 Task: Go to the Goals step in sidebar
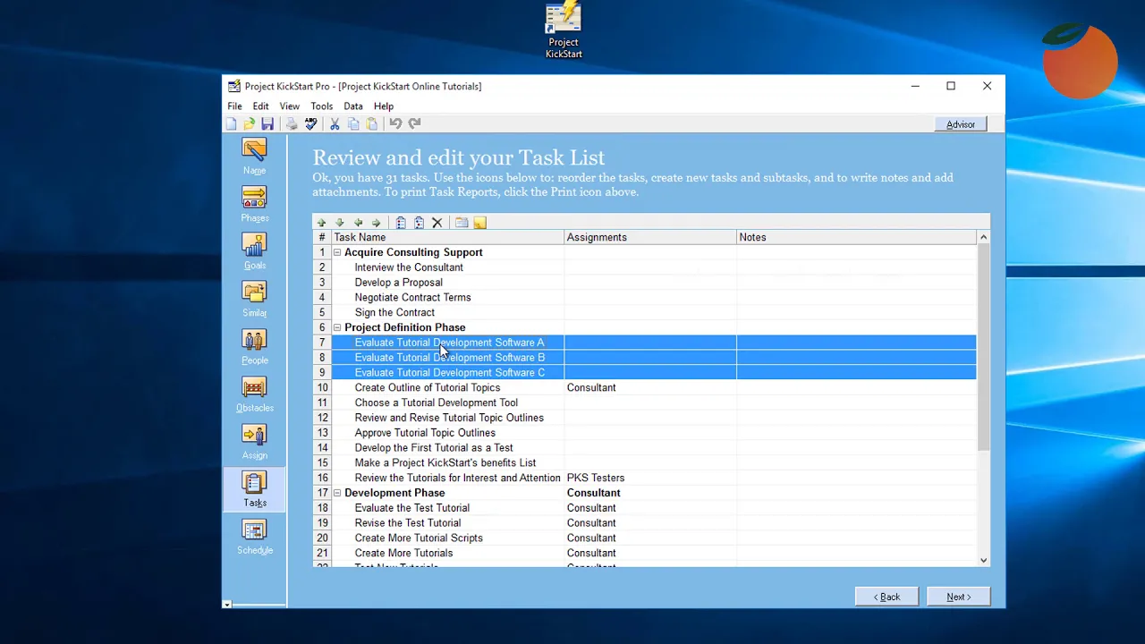coord(254,251)
